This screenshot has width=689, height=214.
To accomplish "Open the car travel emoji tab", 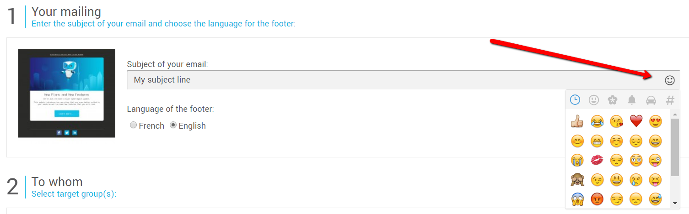I will point(651,100).
